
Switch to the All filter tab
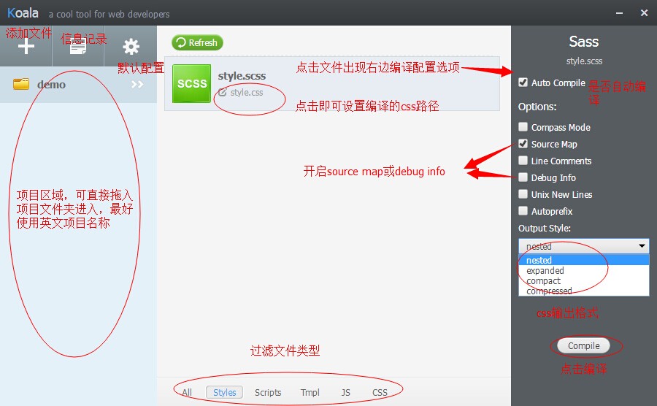(x=187, y=393)
